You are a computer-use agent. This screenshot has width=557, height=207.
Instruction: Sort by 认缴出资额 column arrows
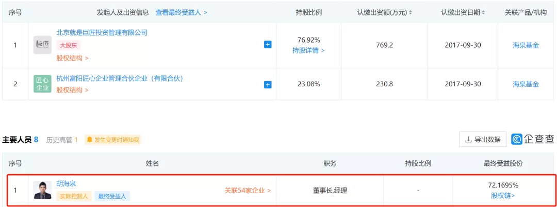point(411,12)
